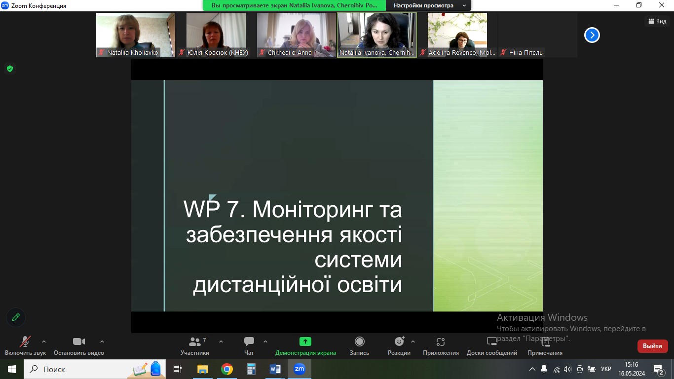Open the Reactions emoji icon
The height and width of the screenshot is (379, 674).
pos(399,341)
